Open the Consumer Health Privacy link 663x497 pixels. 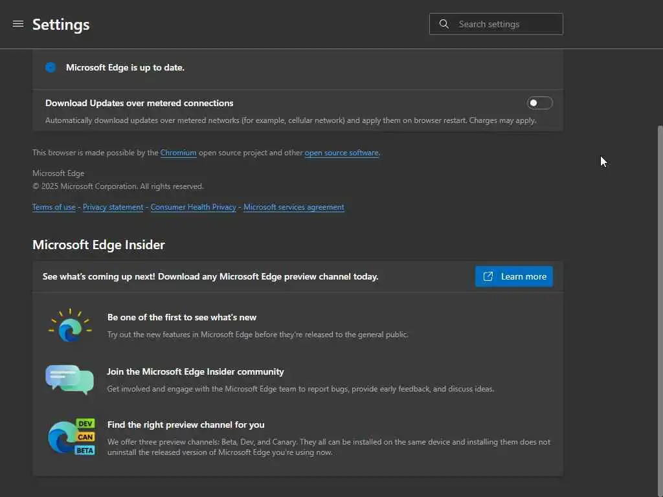point(193,207)
